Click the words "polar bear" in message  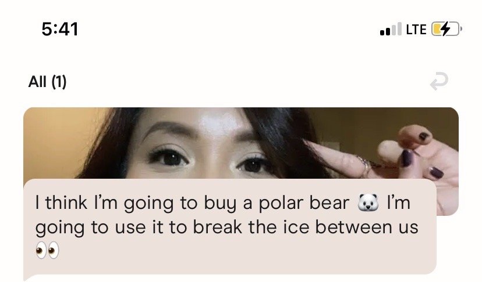tap(304, 203)
